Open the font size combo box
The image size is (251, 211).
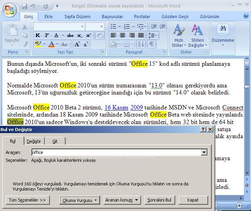coord(95,27)
